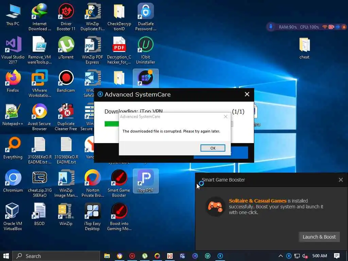Click the Solitaire & Casual Games link text
This screenshot has height=261, width=348.
[x=258, y=201]
